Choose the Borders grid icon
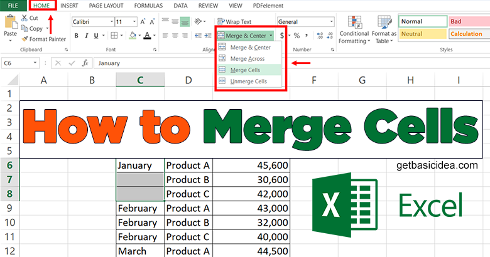Viewport: 490px width, 257px height. click(x=114, y=35)
